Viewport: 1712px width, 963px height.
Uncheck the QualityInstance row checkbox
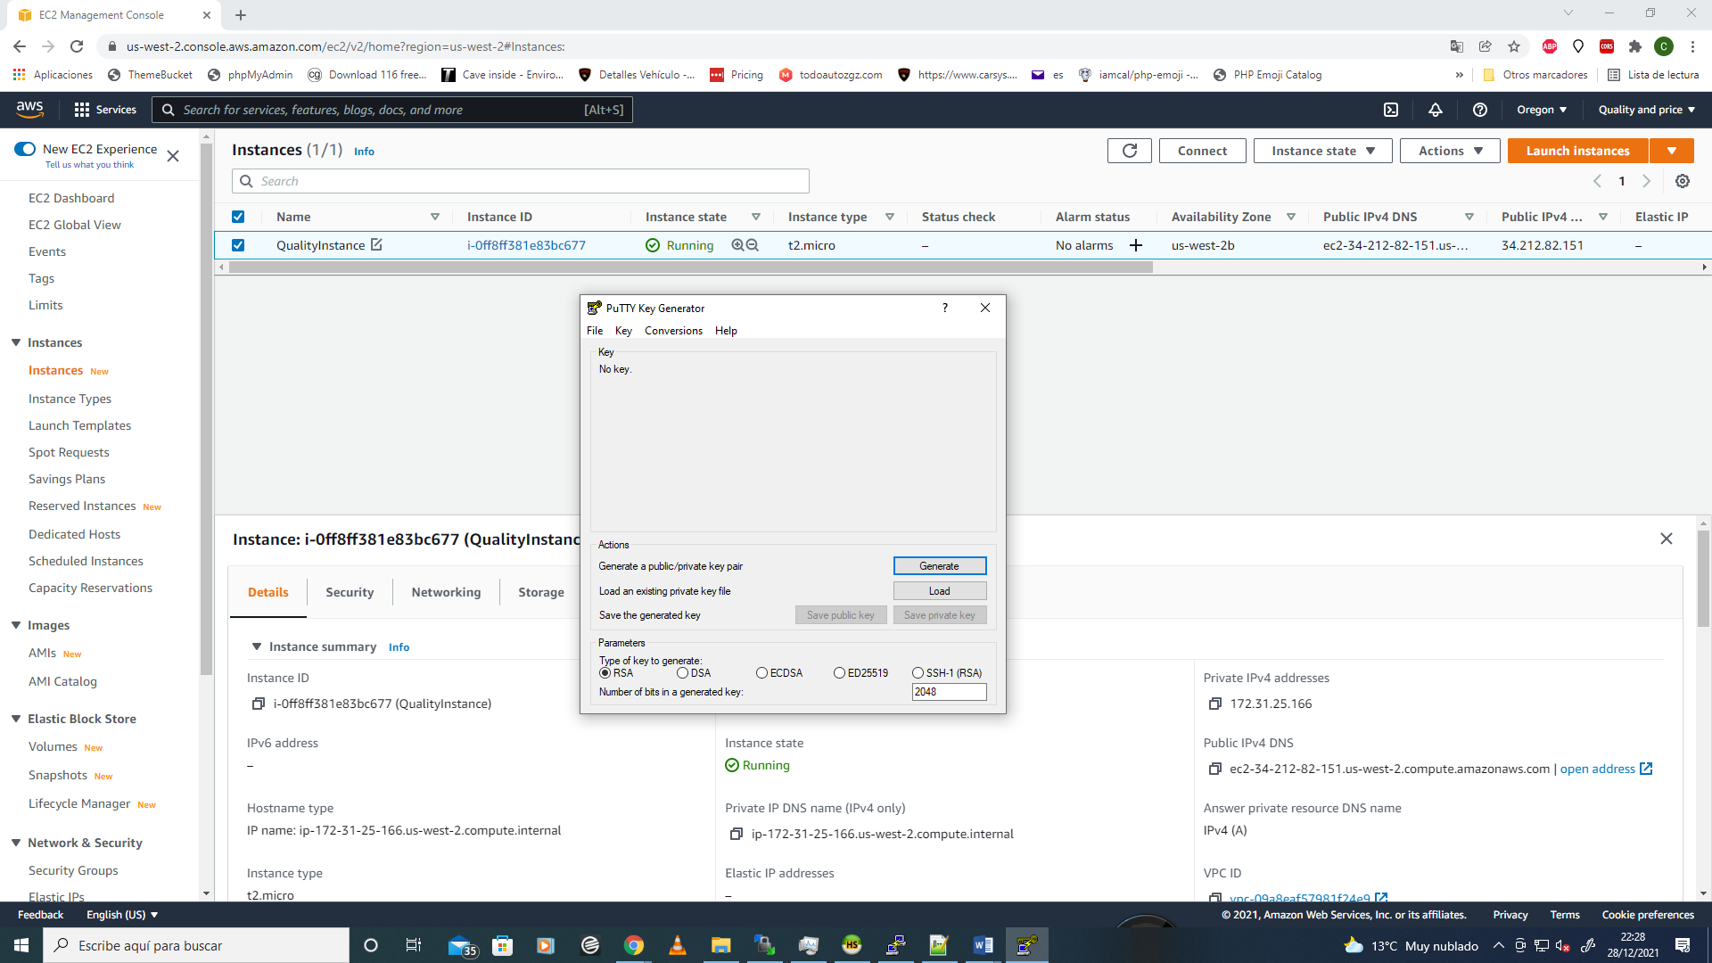pos(238,245)
